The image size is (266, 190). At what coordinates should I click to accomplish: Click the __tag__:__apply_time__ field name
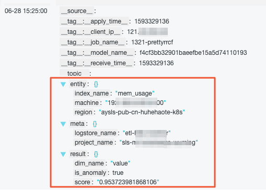pos(94,21)
